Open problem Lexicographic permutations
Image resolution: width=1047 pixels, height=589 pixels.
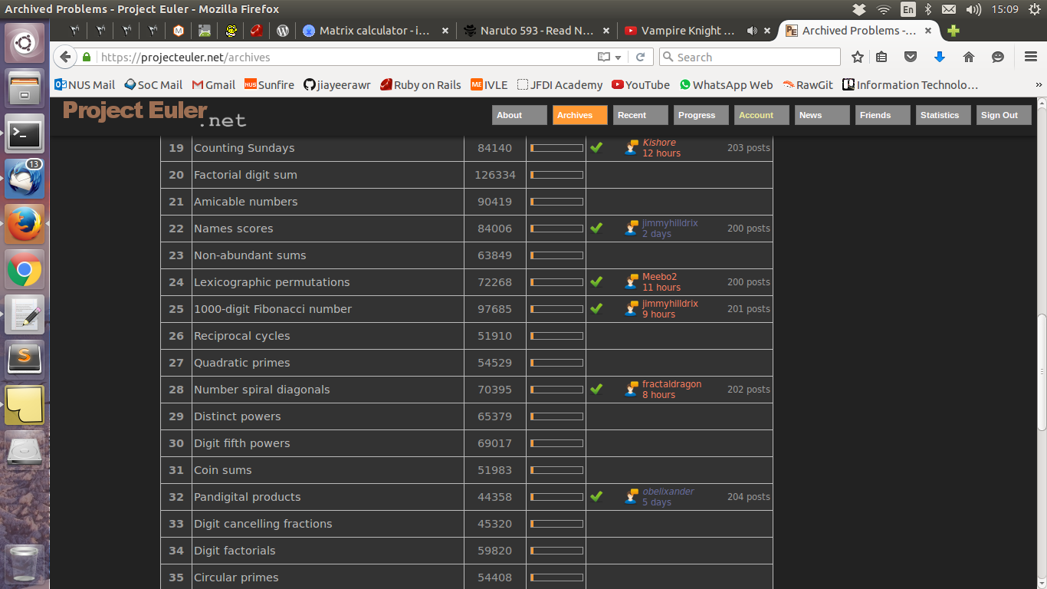click(271, 282)
